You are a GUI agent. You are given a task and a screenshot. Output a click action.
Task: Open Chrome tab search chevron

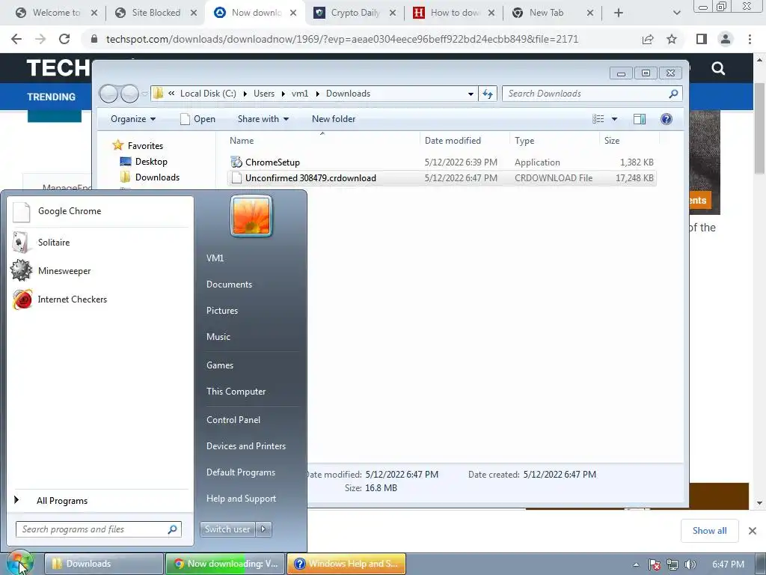point(676,13)
